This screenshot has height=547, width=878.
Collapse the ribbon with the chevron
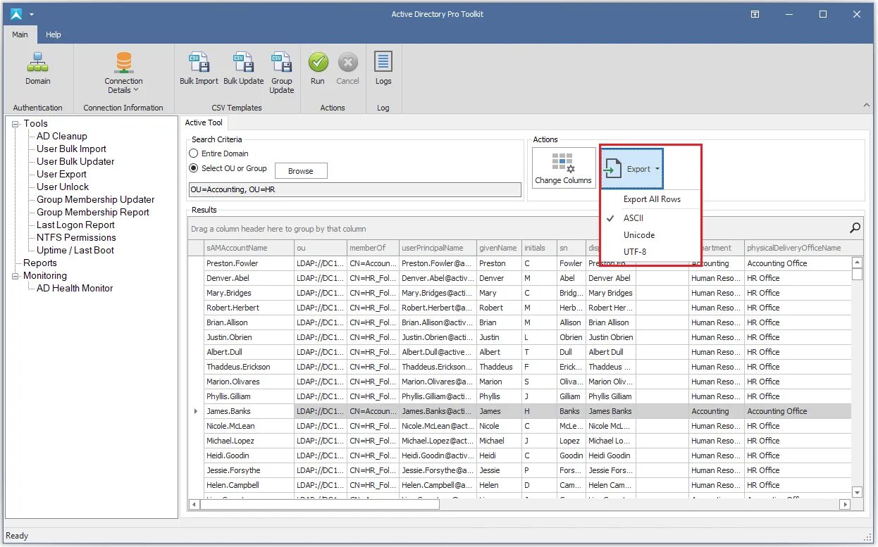(x=867, y=106)
